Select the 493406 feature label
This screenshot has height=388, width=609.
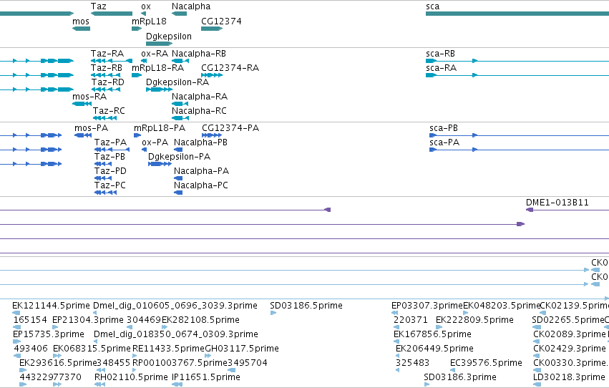pyautogui.click(x=31, y=349)
